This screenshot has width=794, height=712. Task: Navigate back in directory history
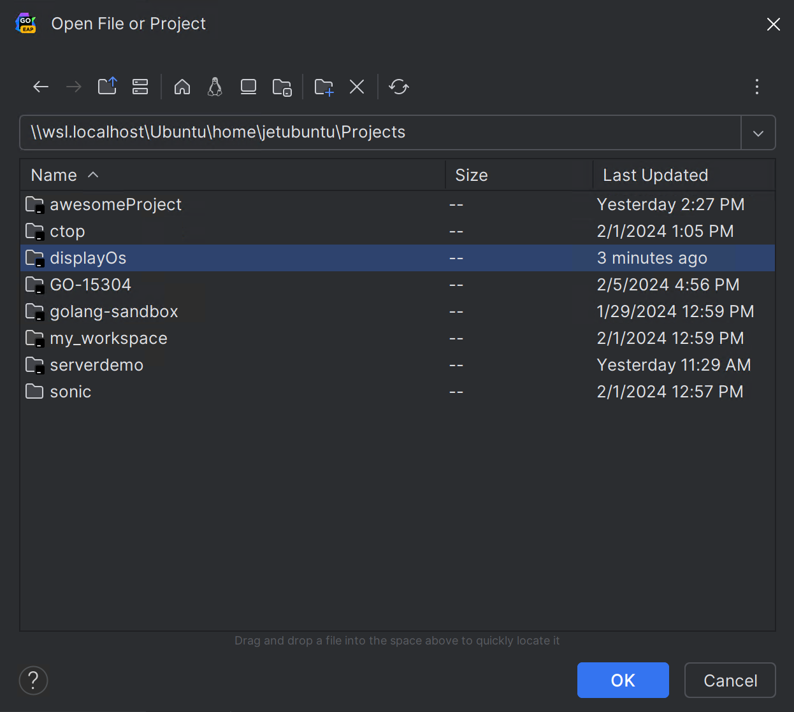(x=40, y=87)
